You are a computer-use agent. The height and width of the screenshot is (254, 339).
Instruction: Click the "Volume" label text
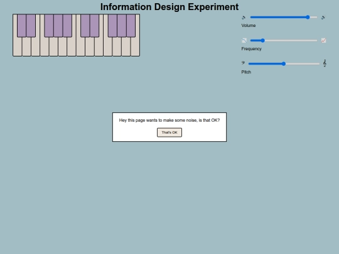249,26
